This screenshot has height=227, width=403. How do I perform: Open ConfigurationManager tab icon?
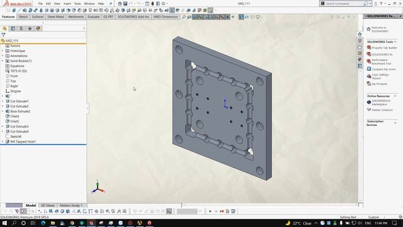tap(21, 28)
